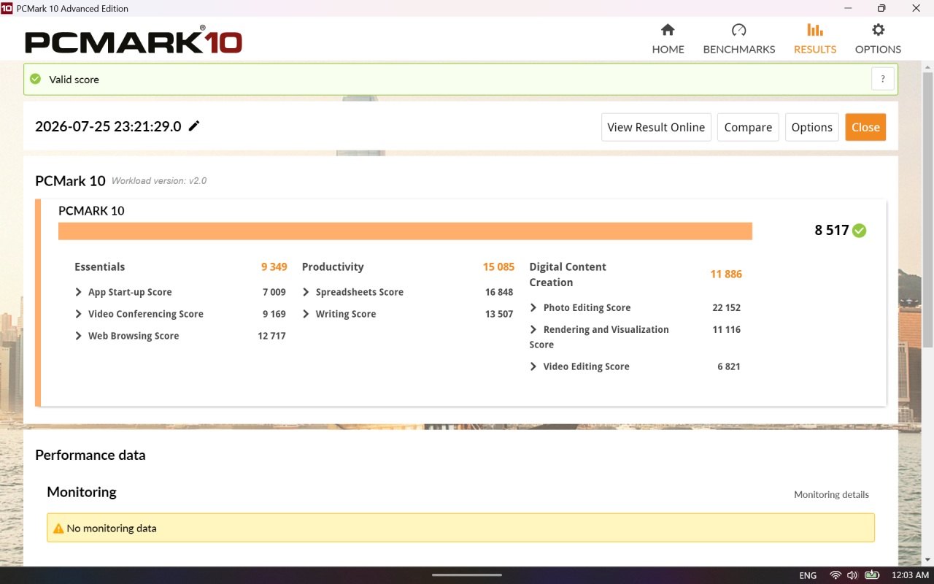Image resolution: width=934 pixels, height=584 pixels.
Task: Click the orange PCMark 10 score bar
Action: (405, 231)
